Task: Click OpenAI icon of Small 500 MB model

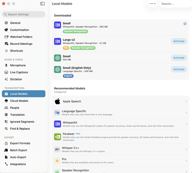Action: click(58, 58)
